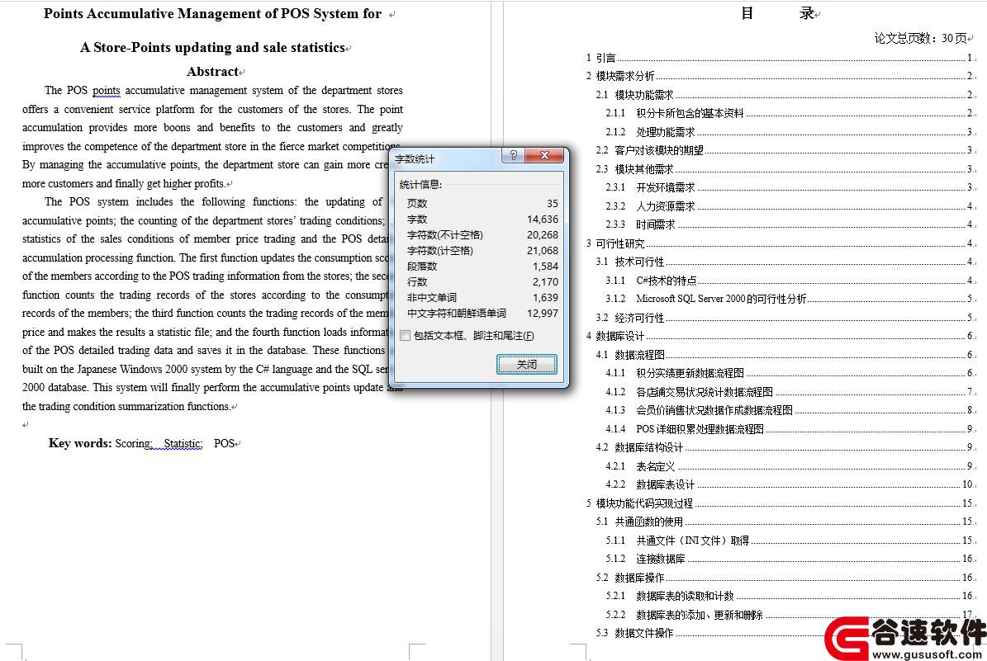The width and height of the screenshot is (987, 661).
Task: Open TOC entry 4.2 数据库结构设计
Action: click(x=785, y=447)
